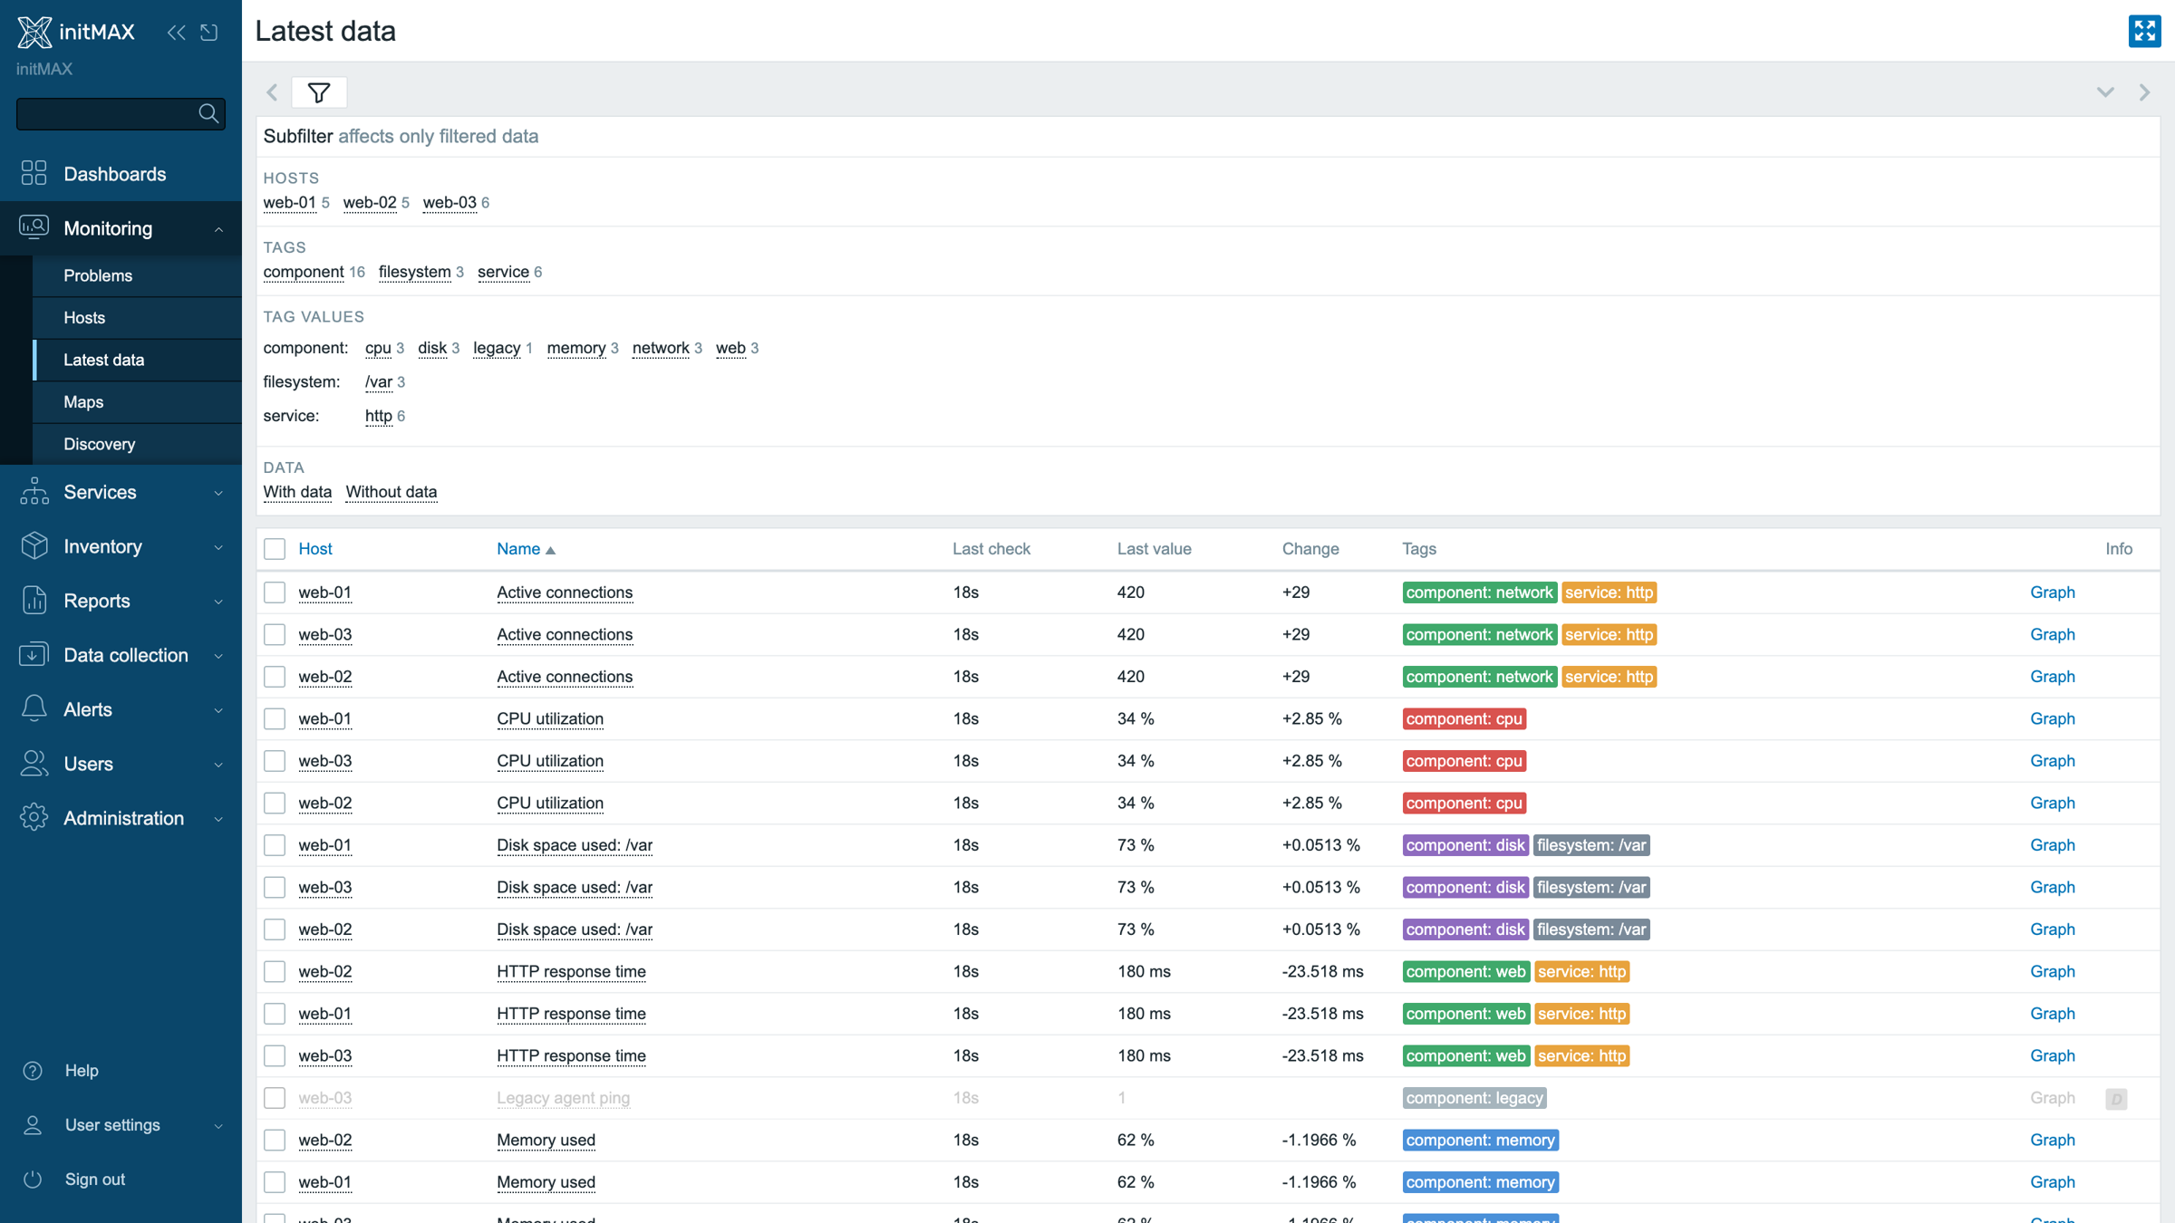Click the Sign out power icon
This screenshot has height=1223, width=2175.
click(x=33, y=1180)
